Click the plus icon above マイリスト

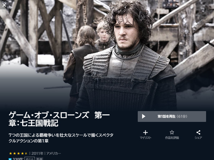coord(146,132)
